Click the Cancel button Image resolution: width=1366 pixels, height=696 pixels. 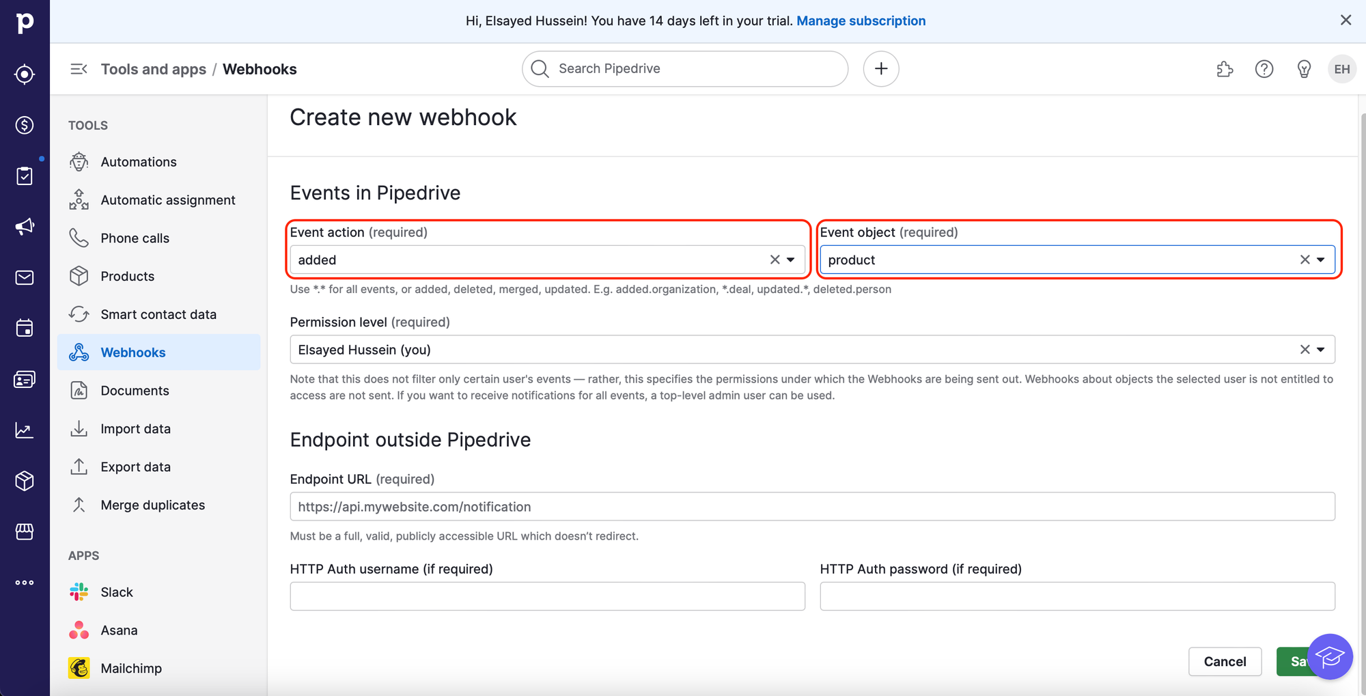(1225, 661)
